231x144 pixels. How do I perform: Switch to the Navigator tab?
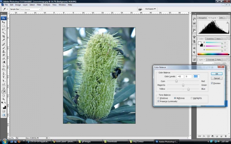202,18
